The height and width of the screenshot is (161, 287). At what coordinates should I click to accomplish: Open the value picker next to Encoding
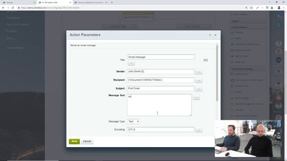click(199, 130)
